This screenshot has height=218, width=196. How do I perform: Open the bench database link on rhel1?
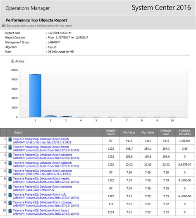(42, 141)
